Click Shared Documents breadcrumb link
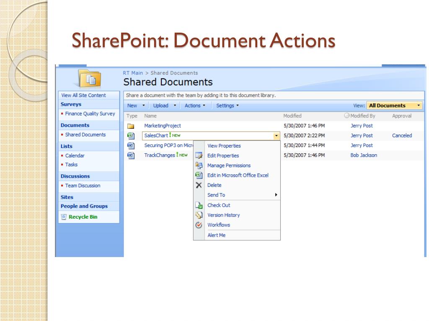 pyautogui.click(x=174, y=73)
